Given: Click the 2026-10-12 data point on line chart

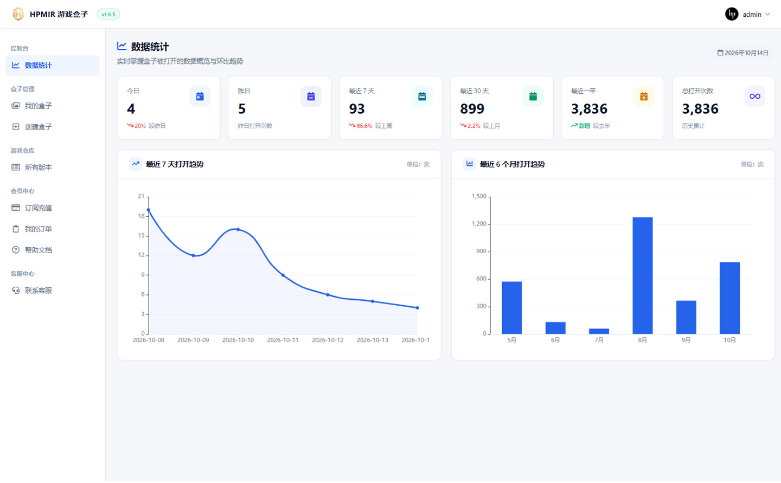Looking at the screenshot, I should click(x=328, y=295).
